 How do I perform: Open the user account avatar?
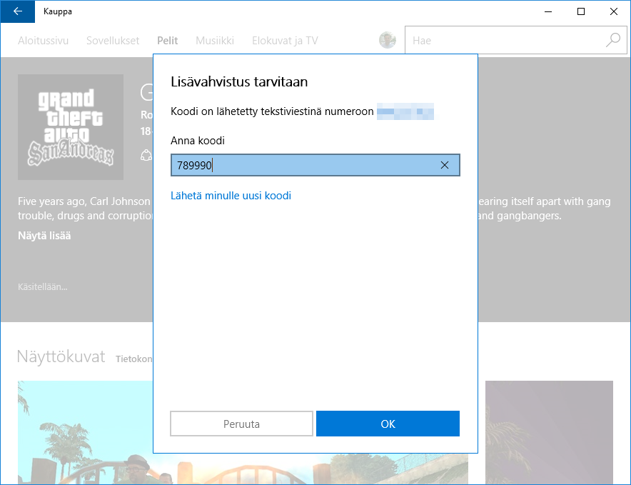388,41
